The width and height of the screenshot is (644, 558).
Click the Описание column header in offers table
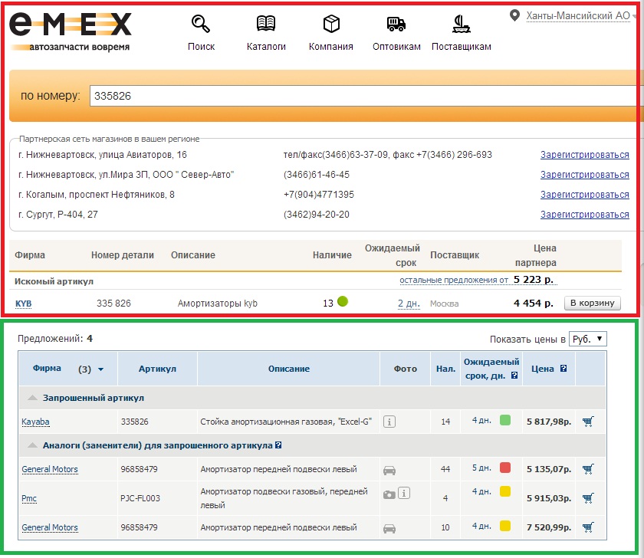pos(289,369)
